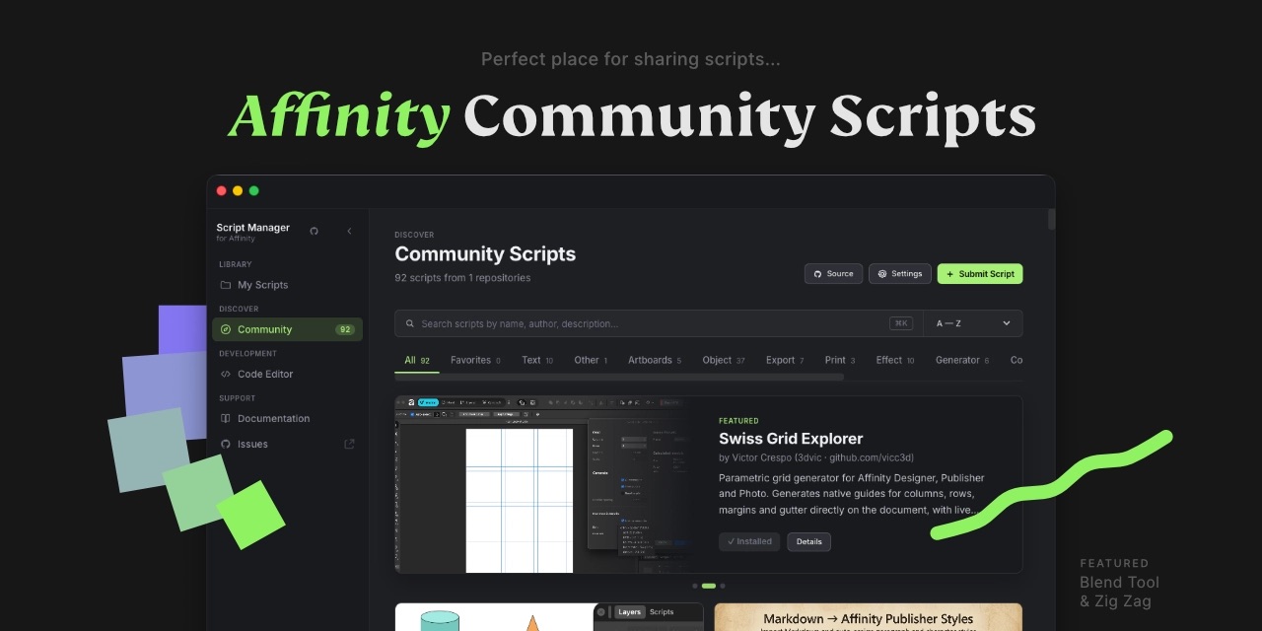The width and height of the screenshot is (1262, 631).
Task: Open Documentation in the sidebar
Action: pos(287,418)
